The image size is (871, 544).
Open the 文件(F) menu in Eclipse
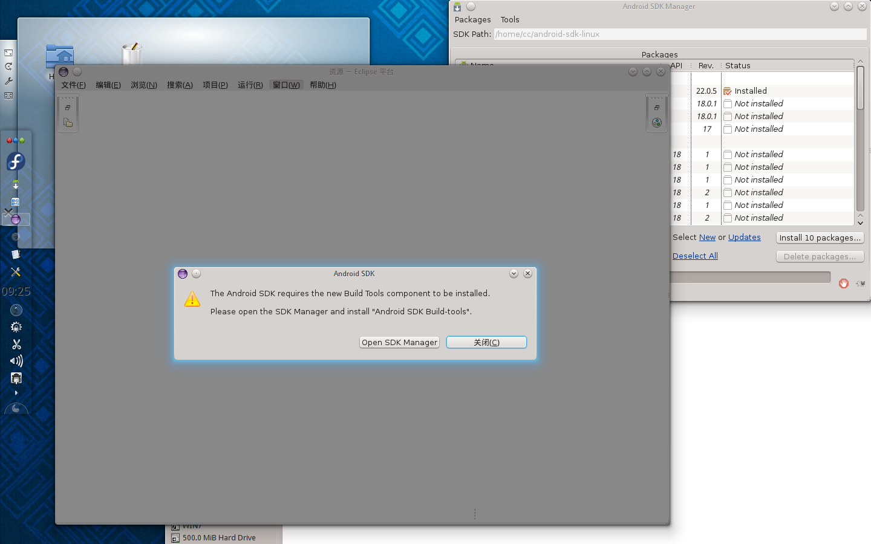(x=73, y=85)
